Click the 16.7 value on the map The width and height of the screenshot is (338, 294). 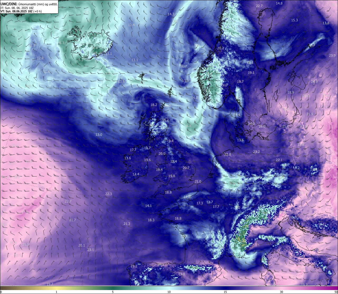(x=183, y=66)
